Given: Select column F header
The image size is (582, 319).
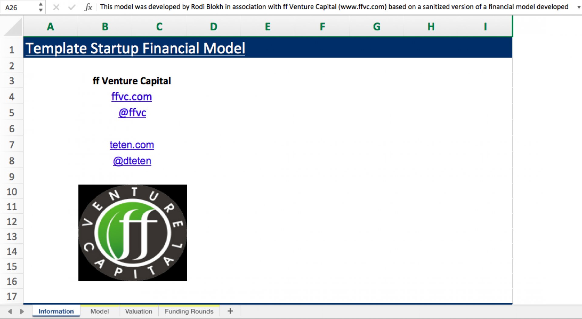Looking at the screenshot, I should (322, 27).
